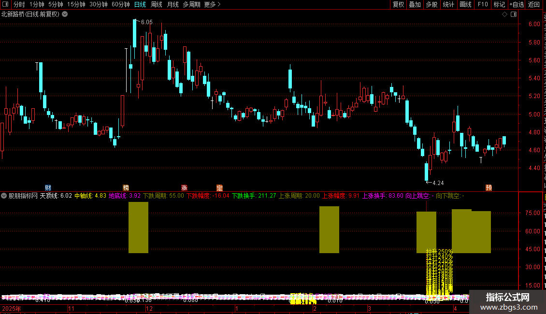546x314 pixels.
Task: Switch to 周线 weekly chart
Action: [x=157, y=4]
